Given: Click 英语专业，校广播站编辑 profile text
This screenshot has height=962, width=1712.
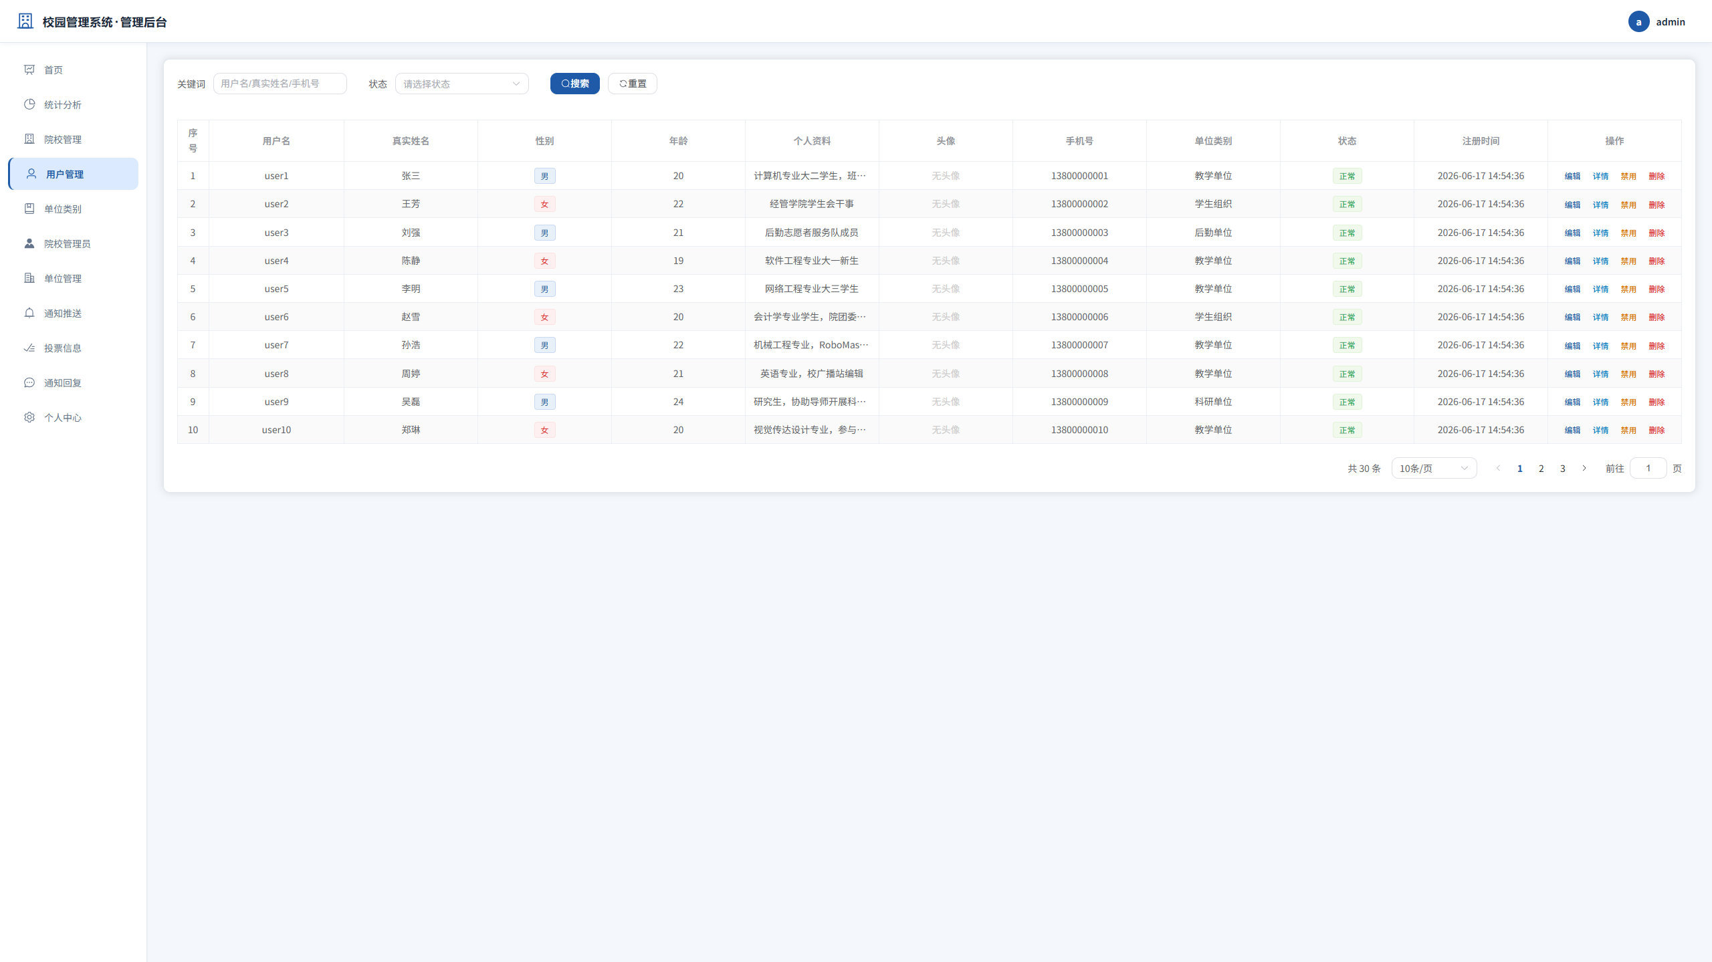Looking at the screenshot, I should click(x=811, y=374).
